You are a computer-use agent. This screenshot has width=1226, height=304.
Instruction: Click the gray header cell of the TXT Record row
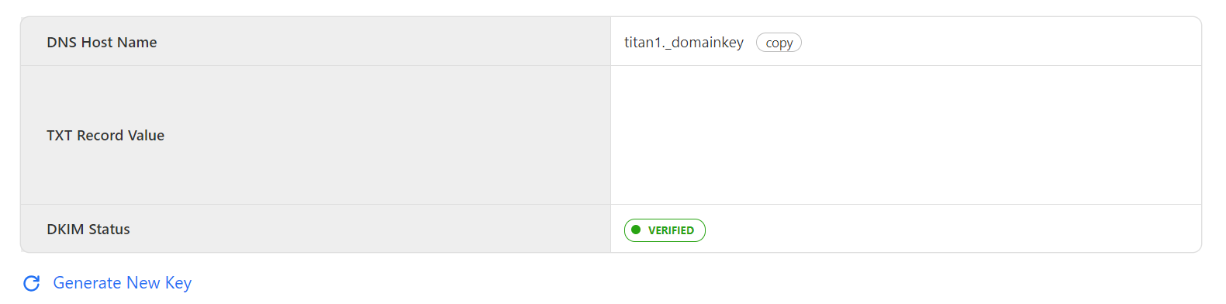click(x=316, y=135)
